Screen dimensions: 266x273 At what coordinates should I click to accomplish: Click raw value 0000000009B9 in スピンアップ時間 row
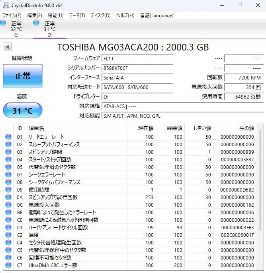(237, 152)
